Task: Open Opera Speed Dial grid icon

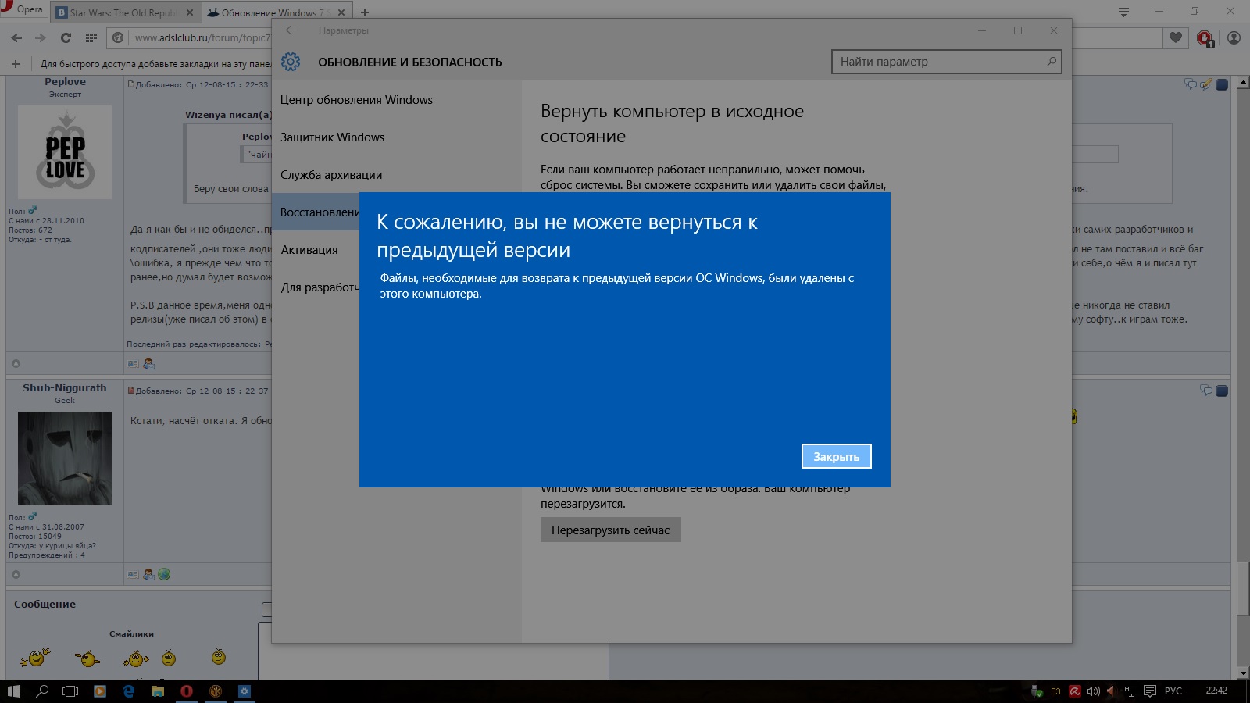Action: click(x=91, y=37)
